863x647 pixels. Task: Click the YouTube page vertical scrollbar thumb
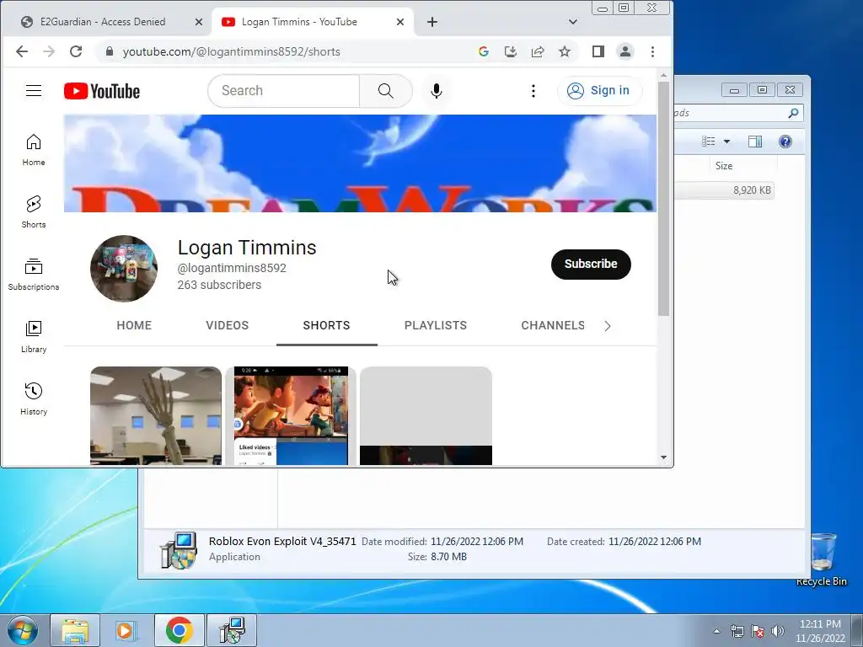(x=664, y=198)
